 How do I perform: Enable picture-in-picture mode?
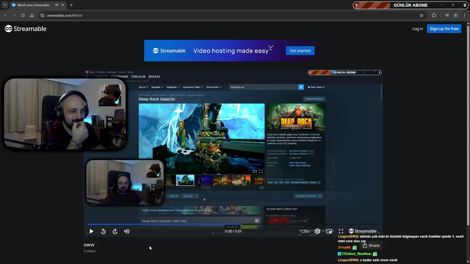tap(329, 231)
